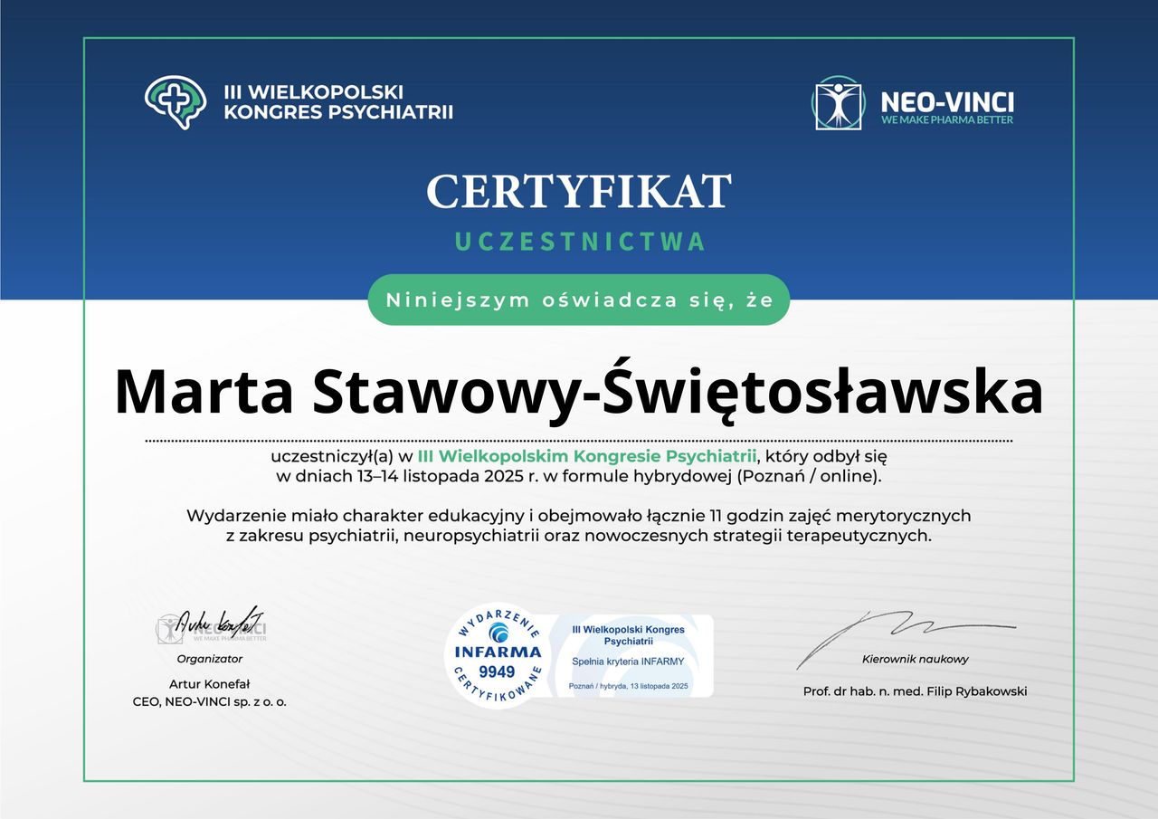Screen dimensions: 1158x819
Task: Click the number 9949 in the seal
Action: pos(496,671)
